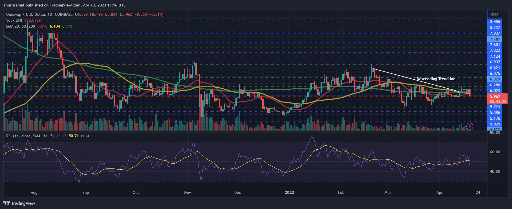Click the Vol · UNI indicator legend
The image size is (512, 209).
14,20
